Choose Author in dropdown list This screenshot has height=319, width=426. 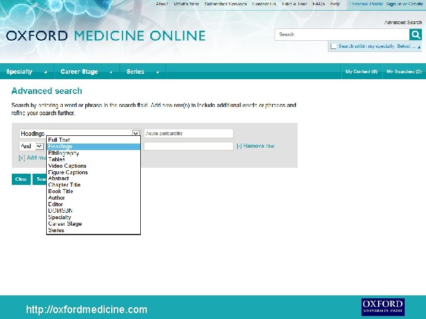click(x=93, y=198)
